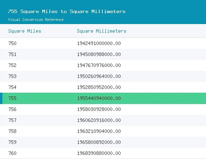Image resolution: width=206 pixels, height=160 pixels.
Task: Click the 'Visual Conversion Reference' subtitle
Action: coord(36,20)
